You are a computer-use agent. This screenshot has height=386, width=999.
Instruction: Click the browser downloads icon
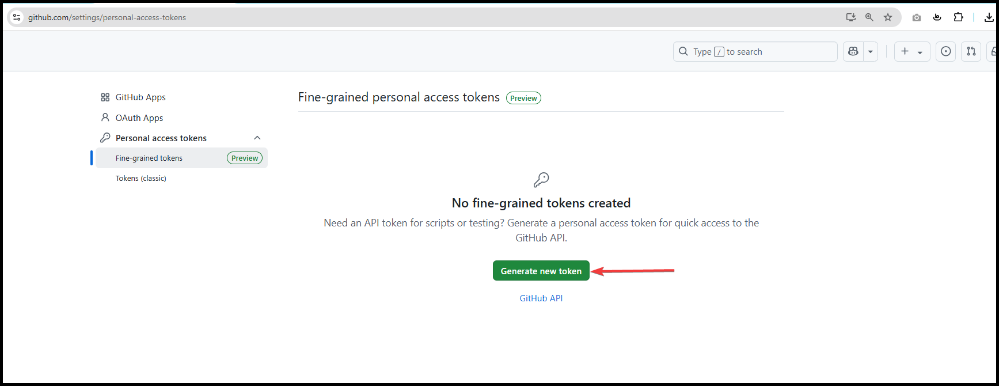(989, 17)
